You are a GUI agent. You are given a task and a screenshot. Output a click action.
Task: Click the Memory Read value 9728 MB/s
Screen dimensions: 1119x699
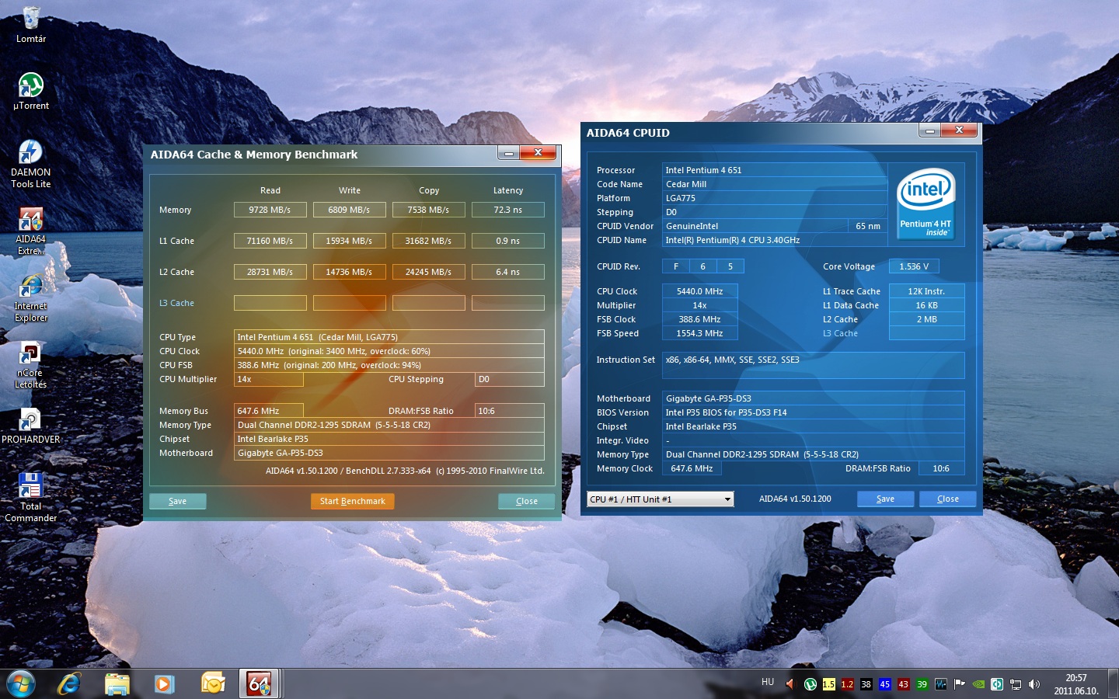tap(270, 210)
